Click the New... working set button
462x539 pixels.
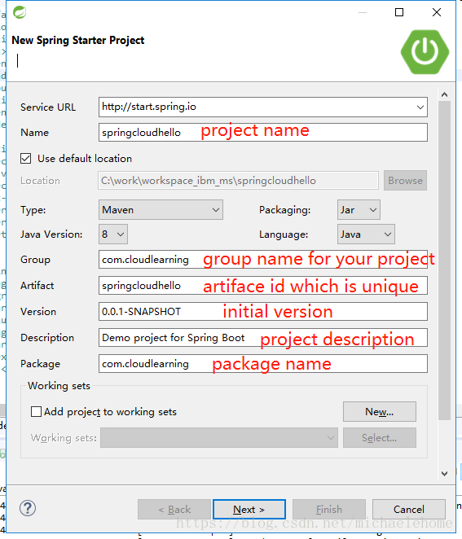point(380,411)
